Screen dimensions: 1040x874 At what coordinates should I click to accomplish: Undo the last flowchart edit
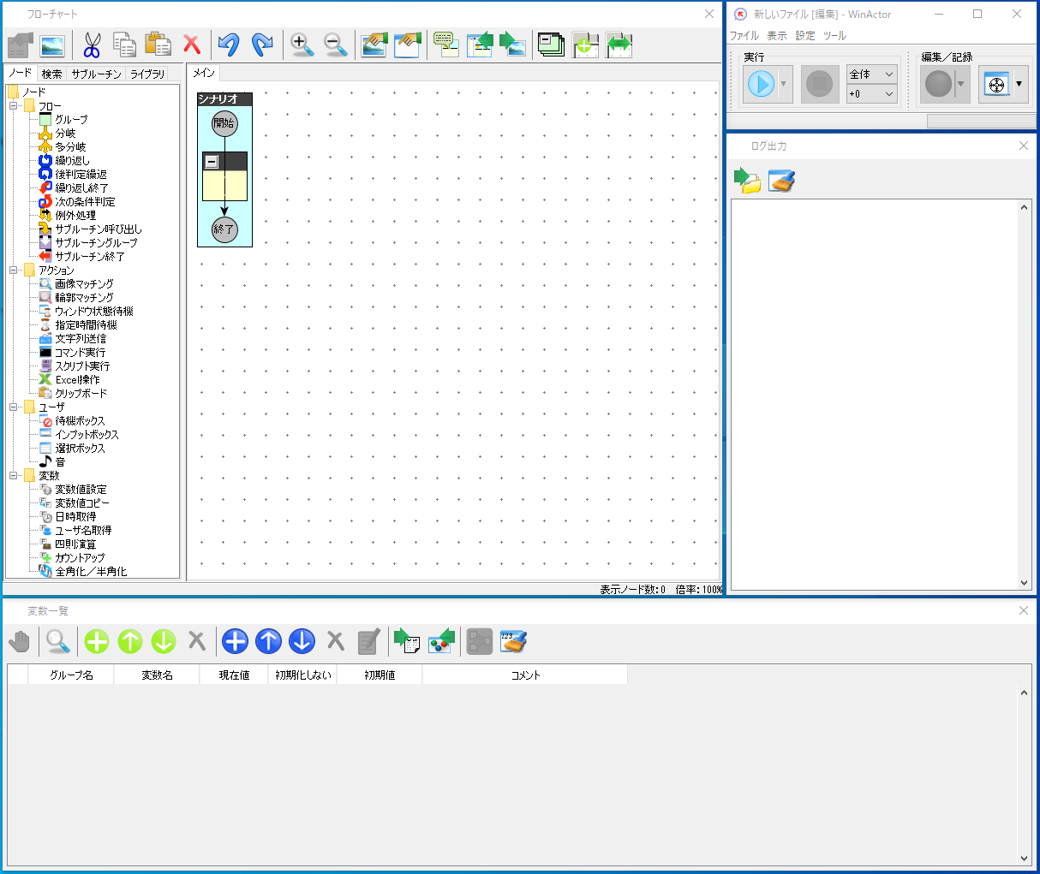click(229, 45)
